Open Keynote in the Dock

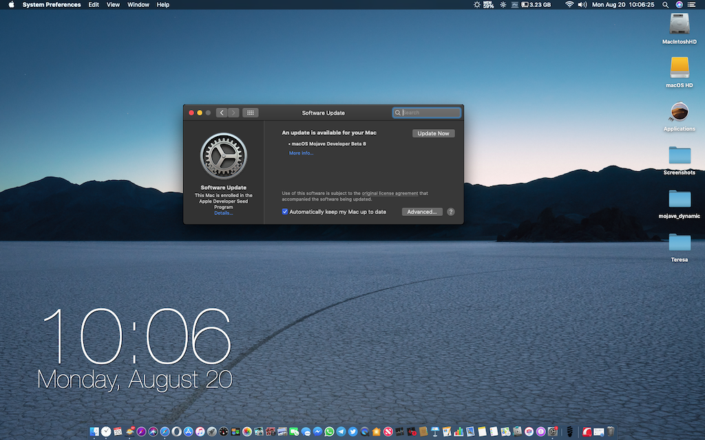435,432
